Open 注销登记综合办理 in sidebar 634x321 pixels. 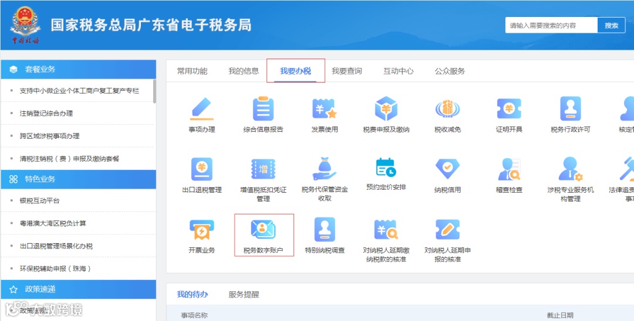(46, 113)
